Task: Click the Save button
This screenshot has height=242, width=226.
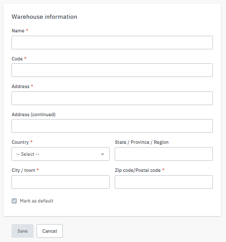Action: (23, 231)
